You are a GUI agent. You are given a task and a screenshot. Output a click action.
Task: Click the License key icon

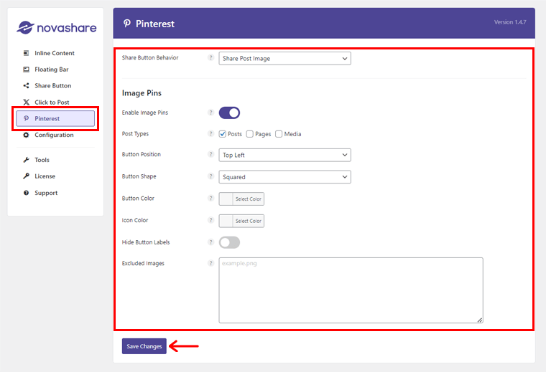(26, 176)
